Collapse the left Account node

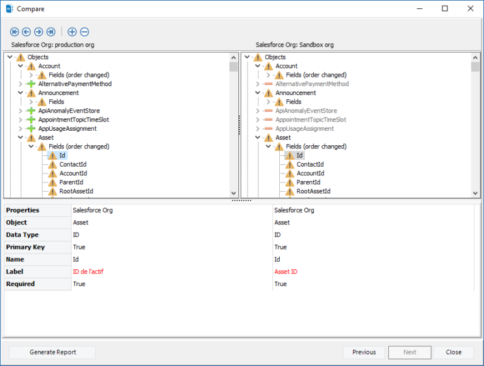point(20,66)
